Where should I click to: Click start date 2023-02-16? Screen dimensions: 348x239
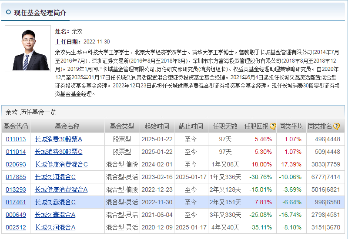[x=157, y=177]
